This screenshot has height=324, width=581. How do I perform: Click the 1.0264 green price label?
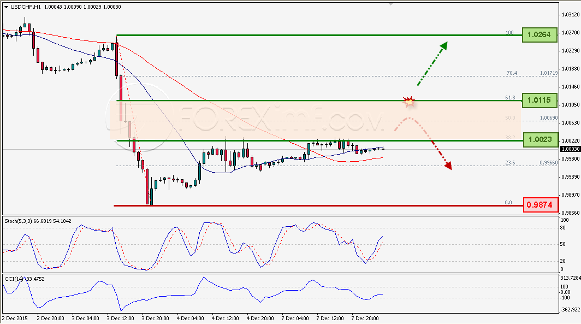[x=539, y=34]
